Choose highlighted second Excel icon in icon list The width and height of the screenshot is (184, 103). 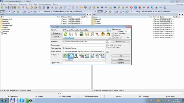point(71,56)
